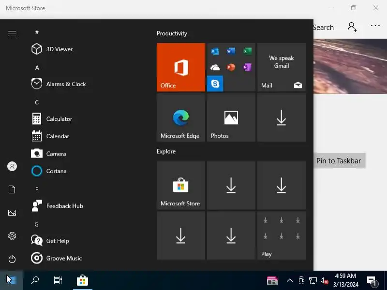Screen dimensions: 387x290
Task: Click the # section header
Action: pos(37,32)
